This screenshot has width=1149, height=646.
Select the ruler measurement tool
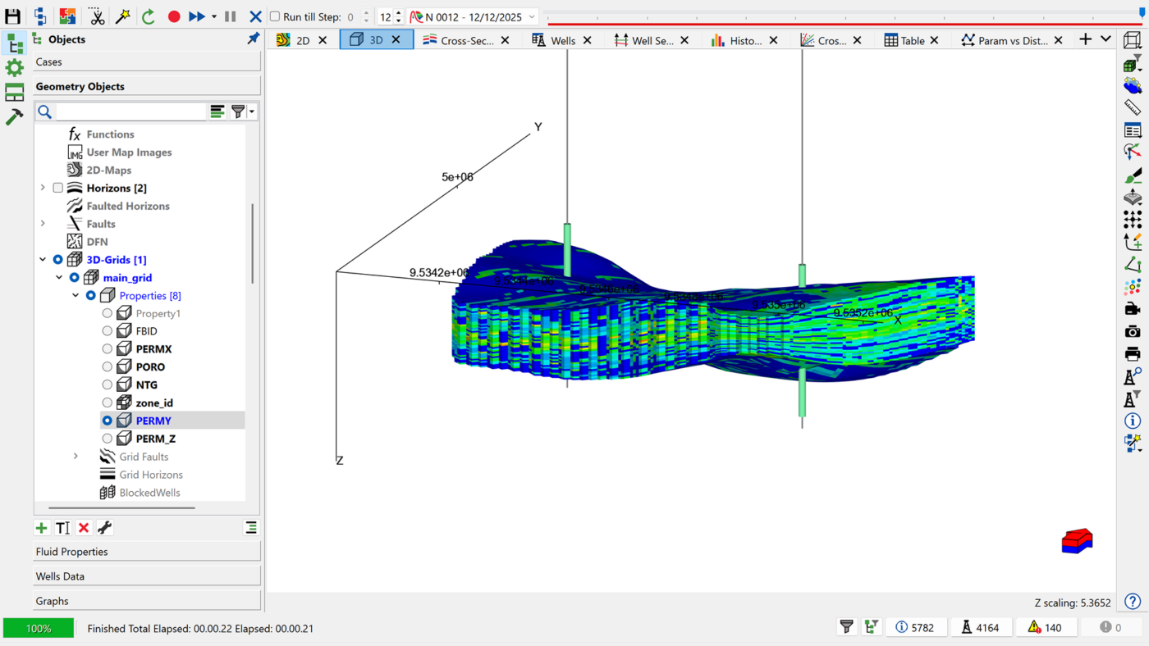[x=1133, y=107]
